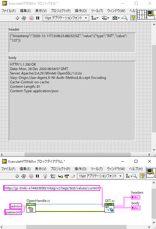The width and height of the screenshot is (156, 229).
Task: Toggle Highlight Execution light bulb
Action: click(x=45, y=176)
